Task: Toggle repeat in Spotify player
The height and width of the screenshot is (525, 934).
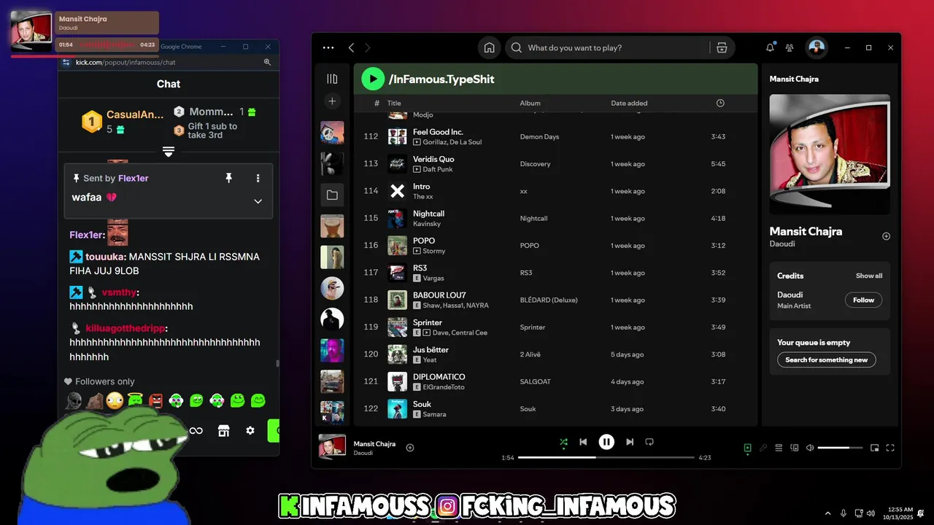Action: click(x=649, y=442)
